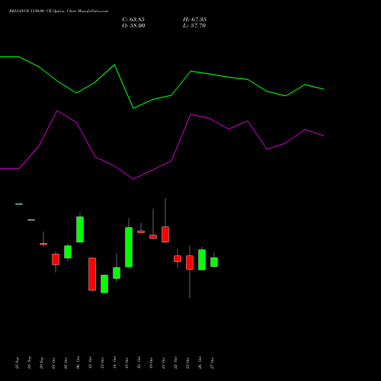The height and width of the screenshot is (381, 381).
Task: Select the open value O: 58.00
Action: (133, 26)
